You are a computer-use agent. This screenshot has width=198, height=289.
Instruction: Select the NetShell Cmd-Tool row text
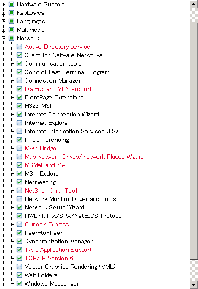coord(51,190)
